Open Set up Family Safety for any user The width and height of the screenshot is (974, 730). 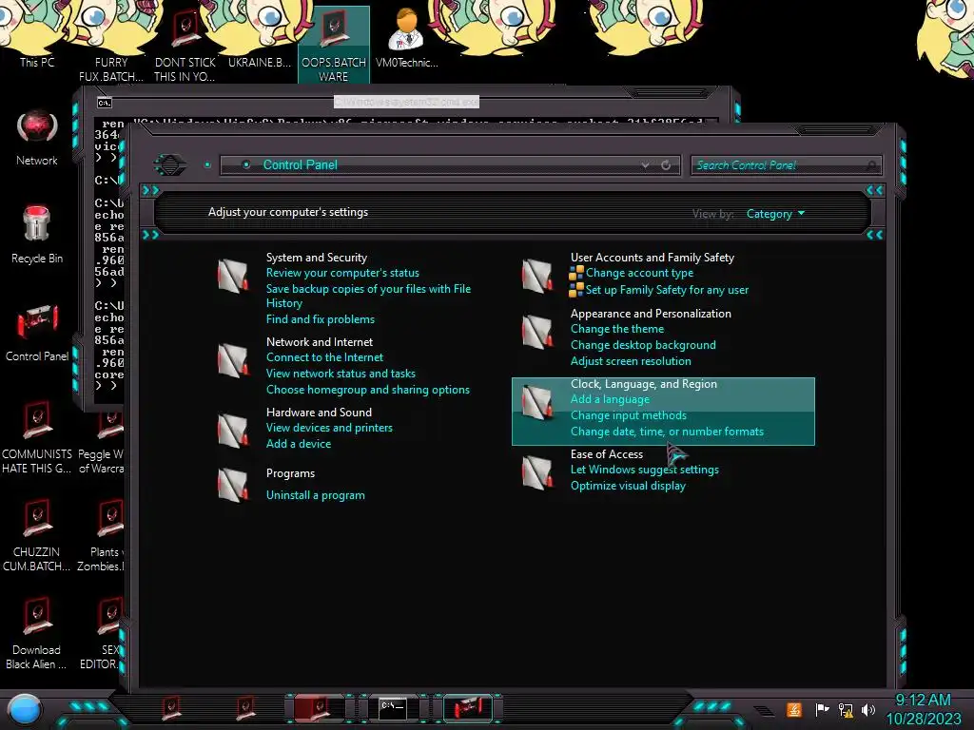click(x=667, y=289)
